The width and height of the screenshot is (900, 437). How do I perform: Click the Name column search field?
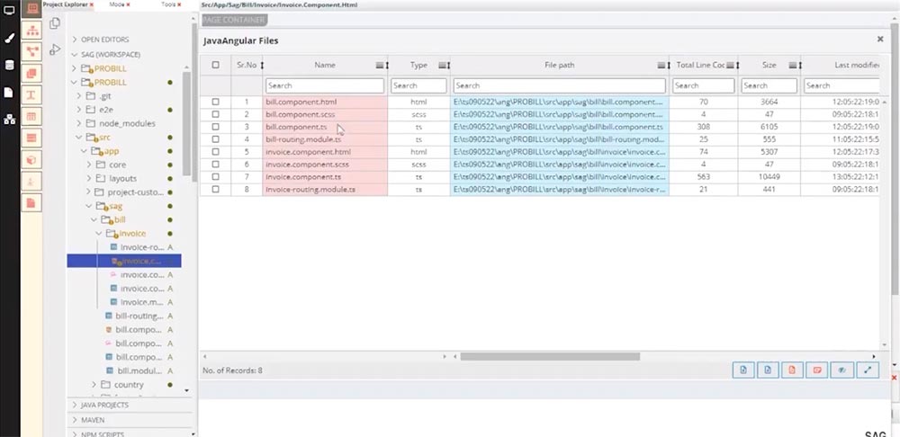point(324,85)
